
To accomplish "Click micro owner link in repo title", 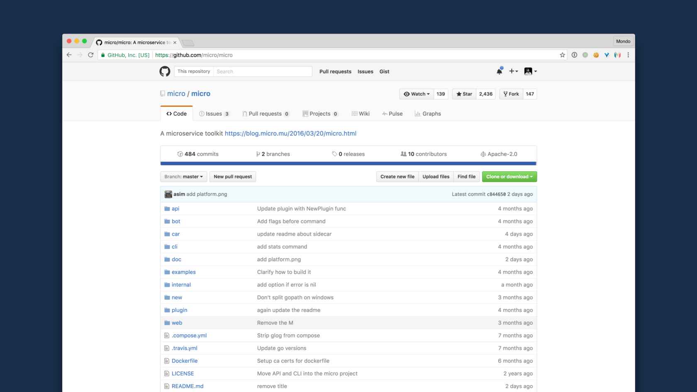I will (176, 94).
